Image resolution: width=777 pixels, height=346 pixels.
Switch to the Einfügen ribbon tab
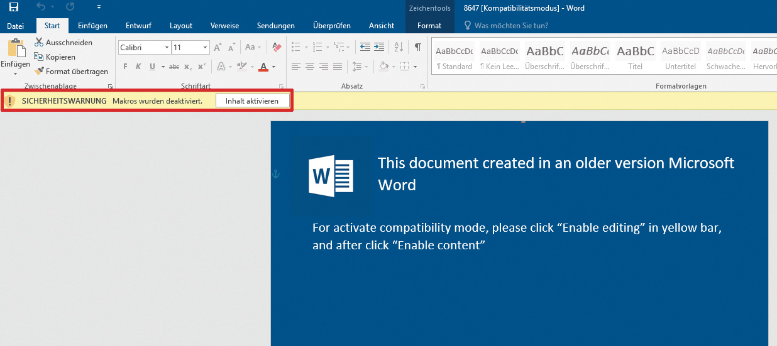coord(92,26)
